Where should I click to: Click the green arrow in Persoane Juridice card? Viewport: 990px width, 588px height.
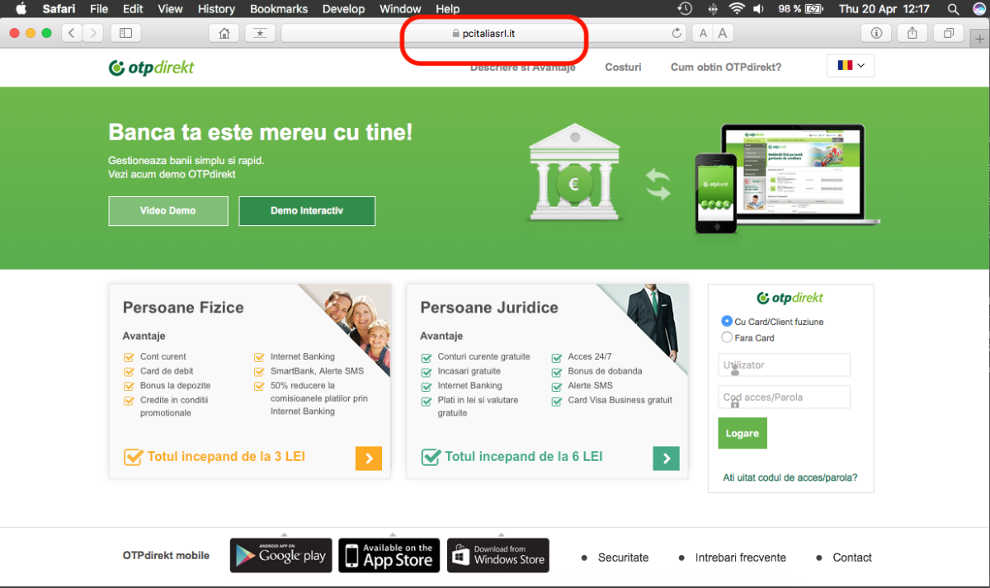666,459
